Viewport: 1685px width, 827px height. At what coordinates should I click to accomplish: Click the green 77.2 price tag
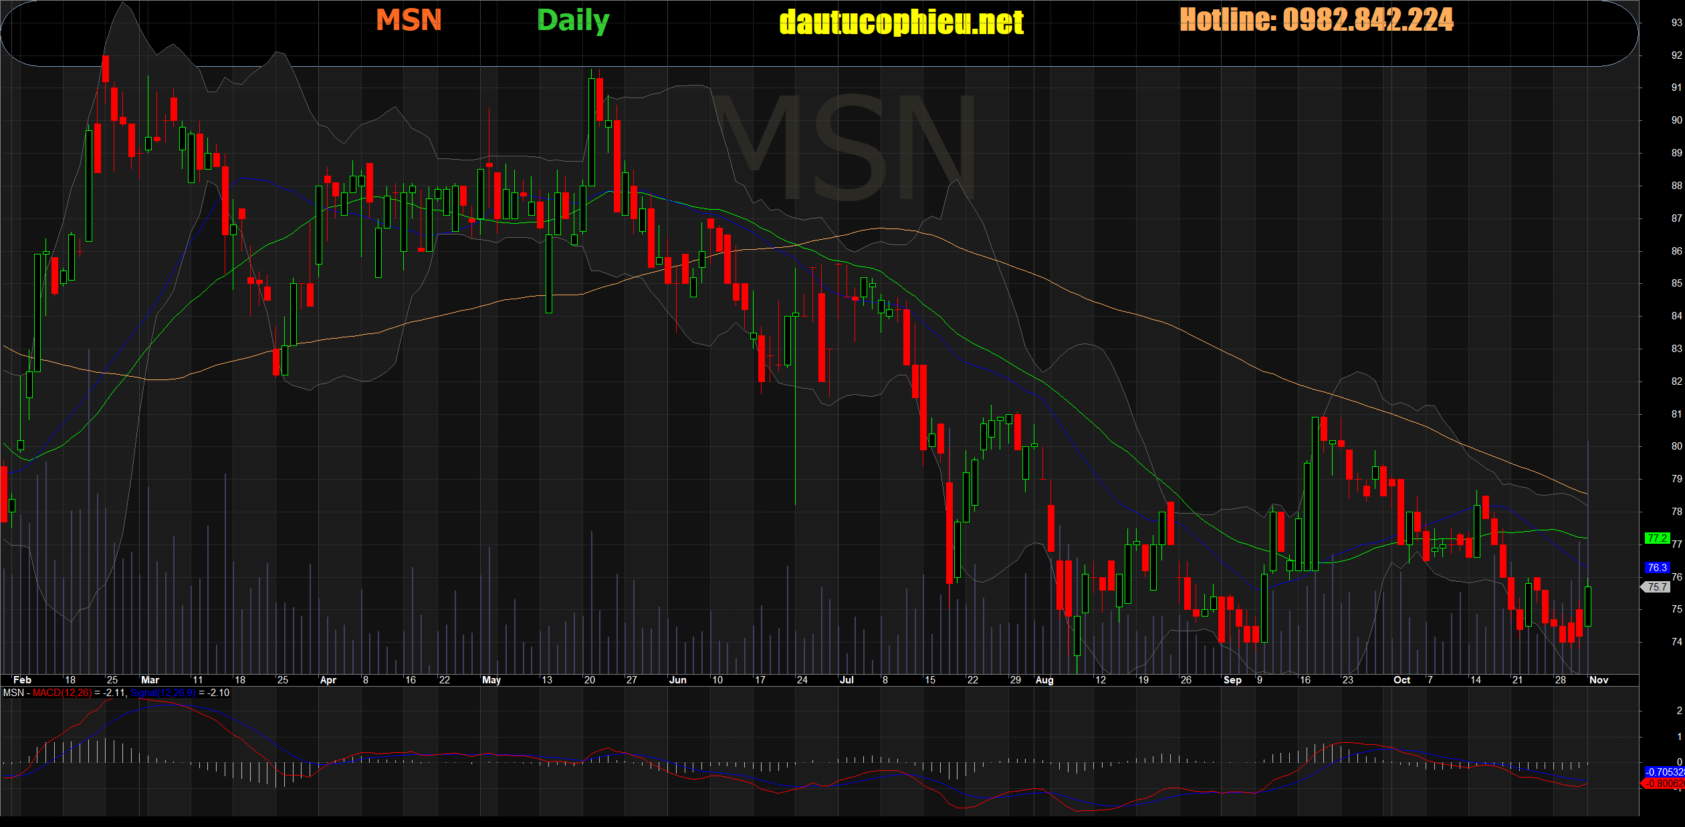[x=1657, y=538]
